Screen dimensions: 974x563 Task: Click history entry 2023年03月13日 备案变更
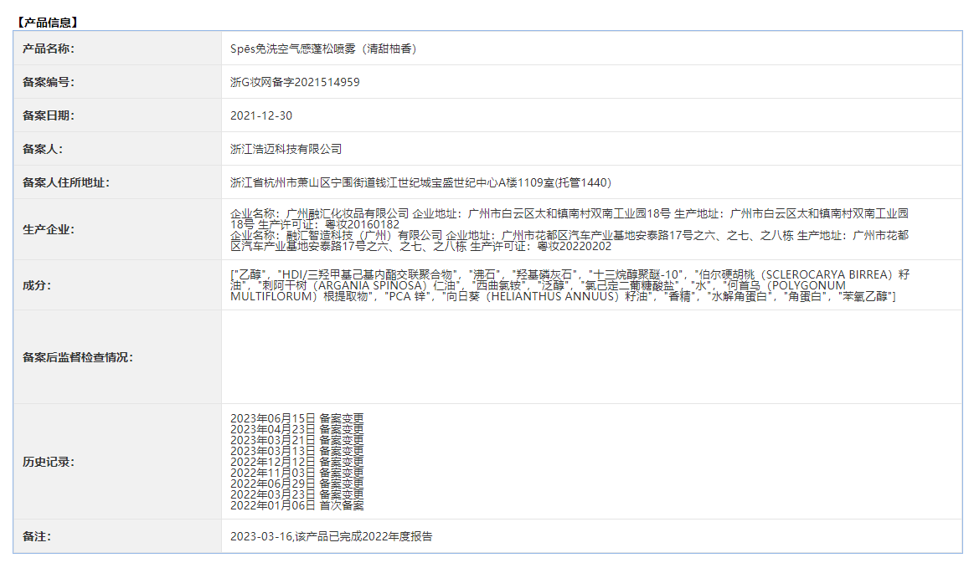(297, 451)
